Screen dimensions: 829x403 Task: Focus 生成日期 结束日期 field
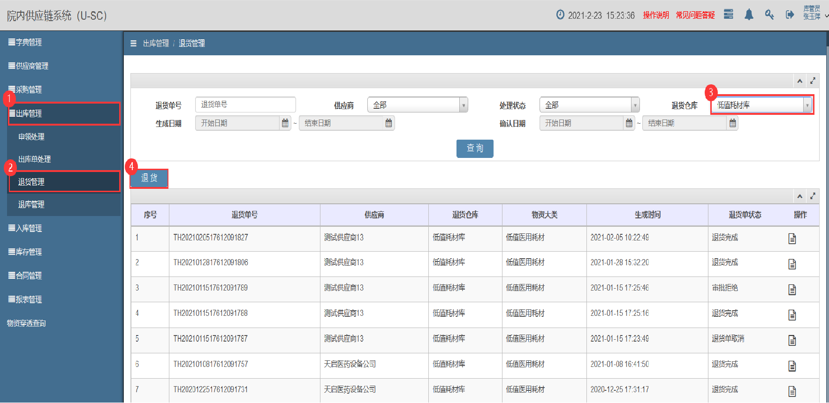click(341, 123)
